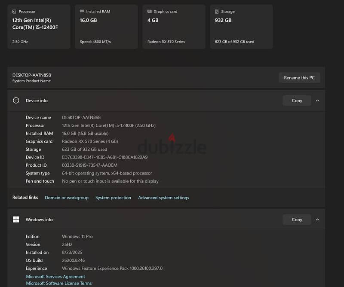Open System protection link
This screenshot has width=344, height=287.
(x=113, y=198)
